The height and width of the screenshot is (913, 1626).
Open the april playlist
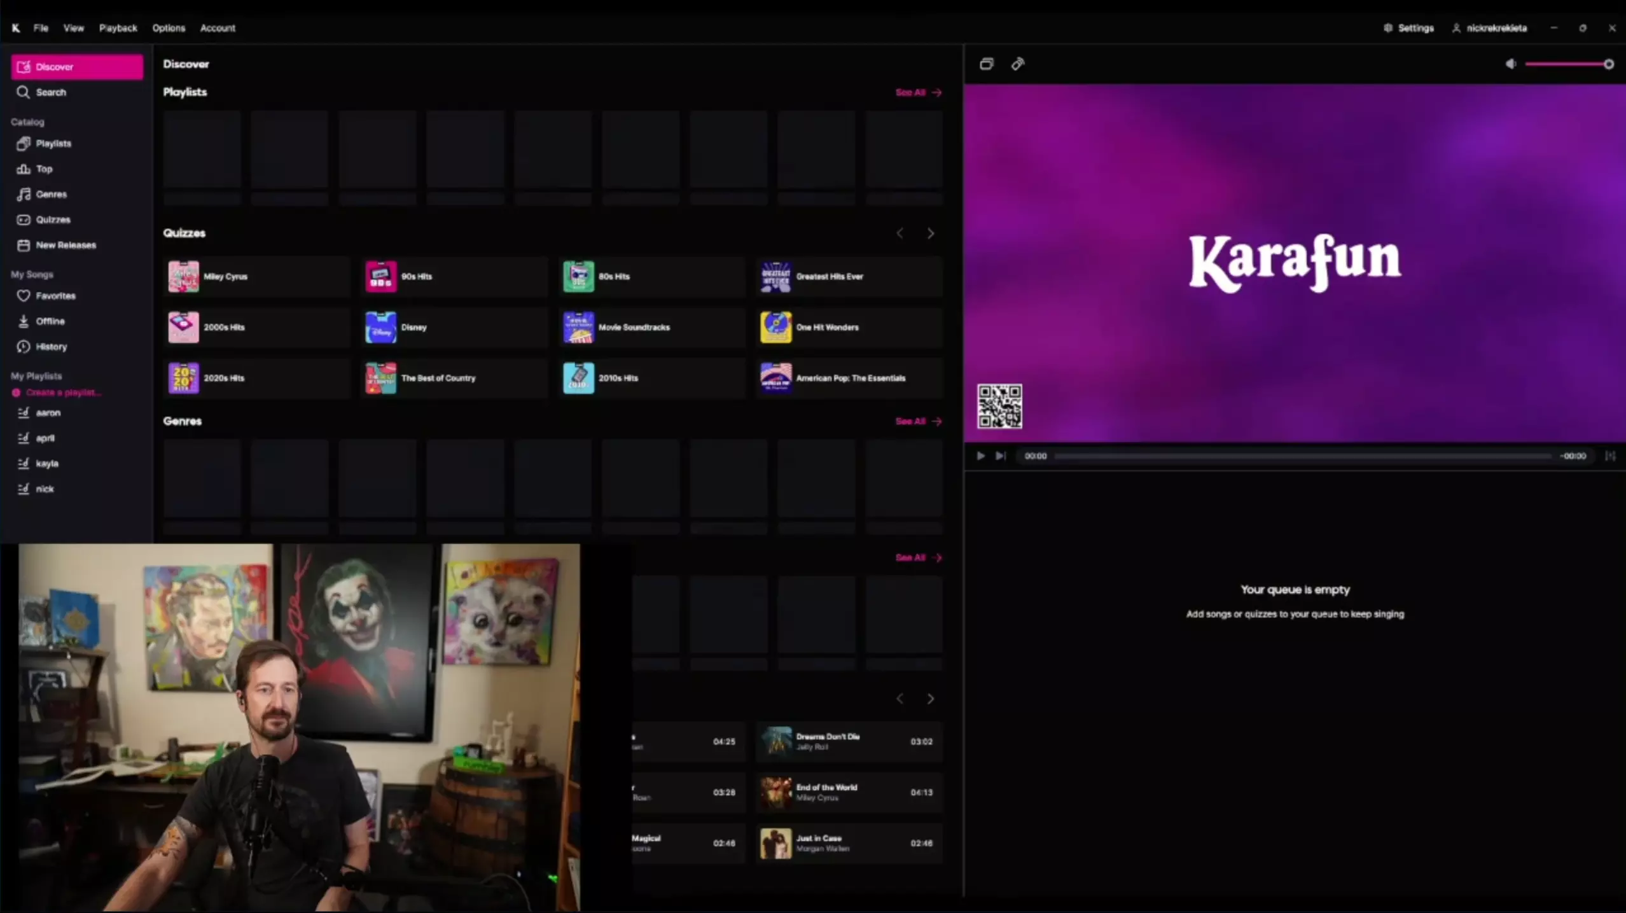[x=77, y=438]
